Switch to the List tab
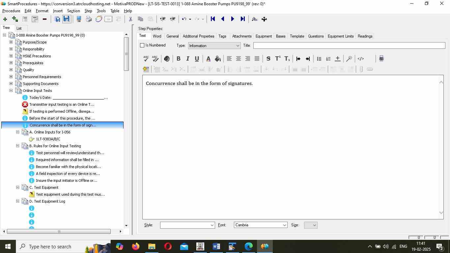Screen dimensions: 450x253 point(19,28)
